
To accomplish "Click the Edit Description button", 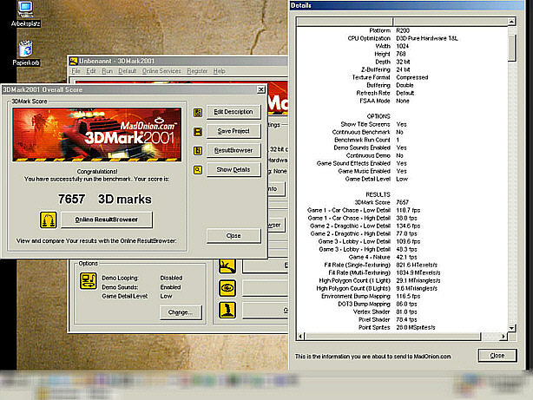I will [x=234, y=112].
